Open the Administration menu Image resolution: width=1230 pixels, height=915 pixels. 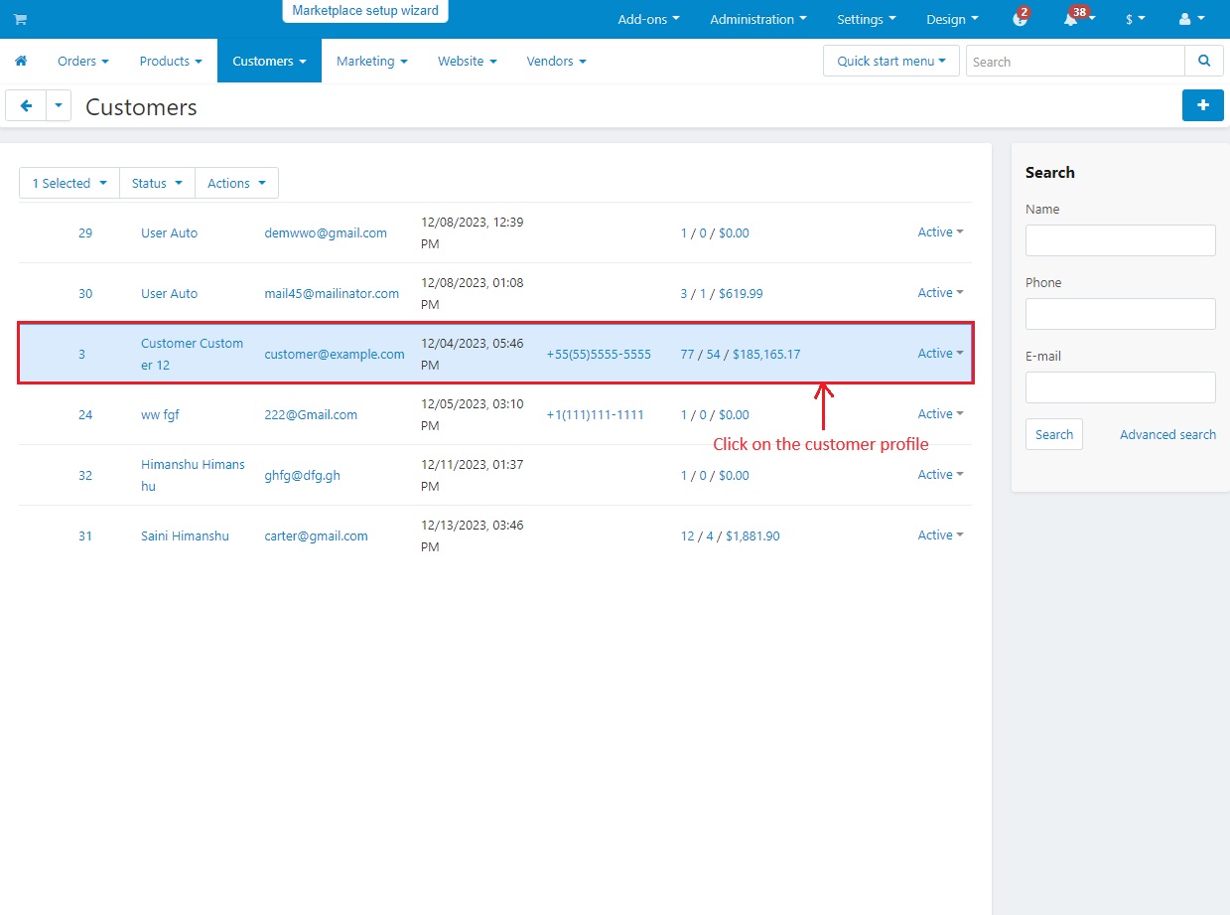point(758,19)
